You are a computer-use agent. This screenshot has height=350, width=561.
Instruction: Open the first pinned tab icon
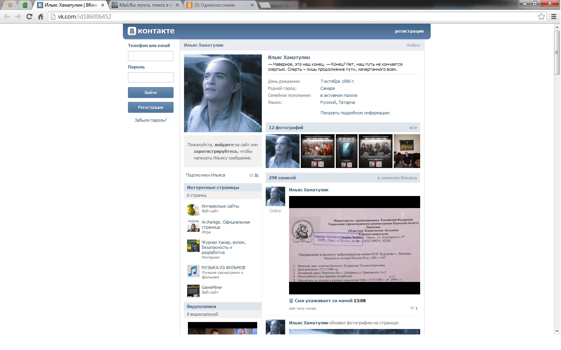(x=10, y=5)
